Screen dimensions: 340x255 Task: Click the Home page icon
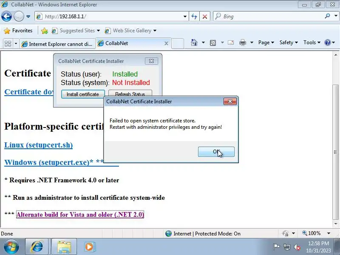pyautogui.click(x=194, y=42)
